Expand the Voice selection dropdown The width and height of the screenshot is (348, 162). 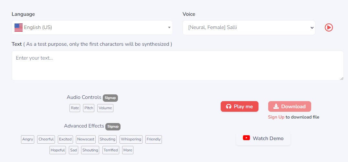click(x=311, y=28)
